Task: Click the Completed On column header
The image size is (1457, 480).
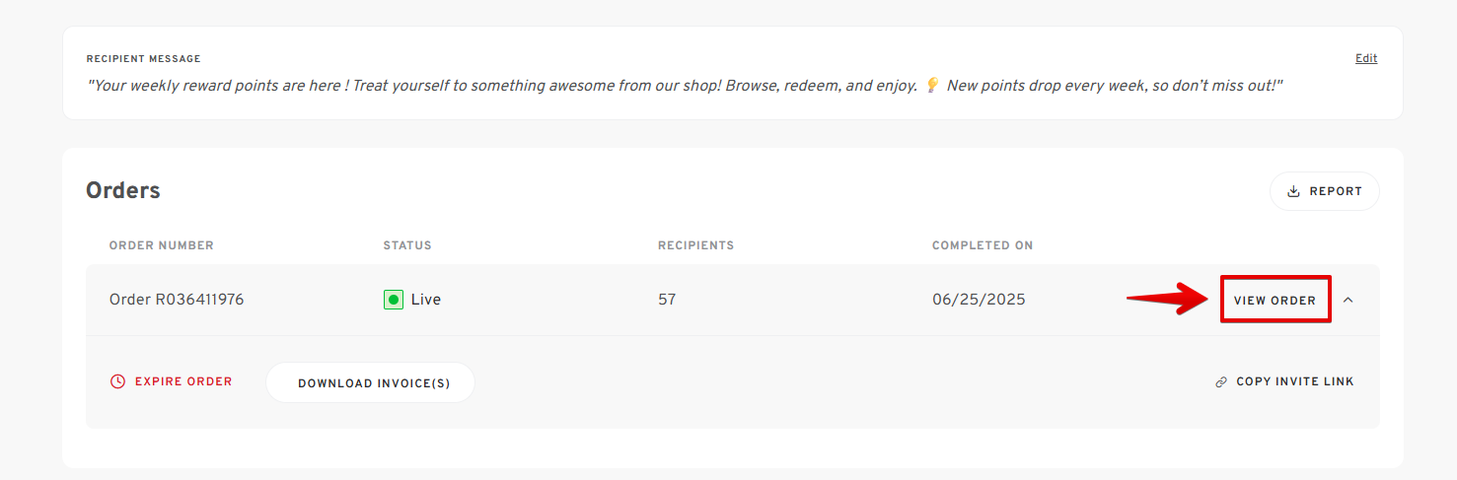Action: coord(983,245)
